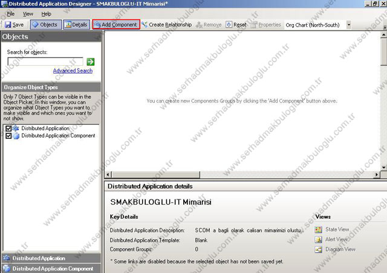Image resolution: width=387 pixels, height=273 pixels.
Task: Click the Remove toolbar button
Action: 209,25
